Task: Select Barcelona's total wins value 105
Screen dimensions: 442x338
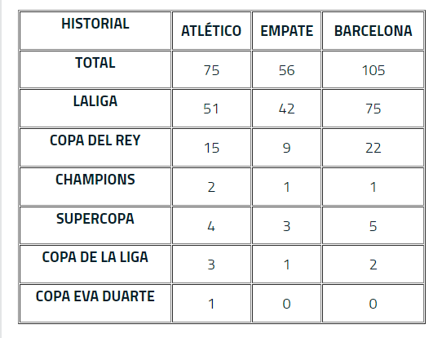Action: (x=373, y=70)
